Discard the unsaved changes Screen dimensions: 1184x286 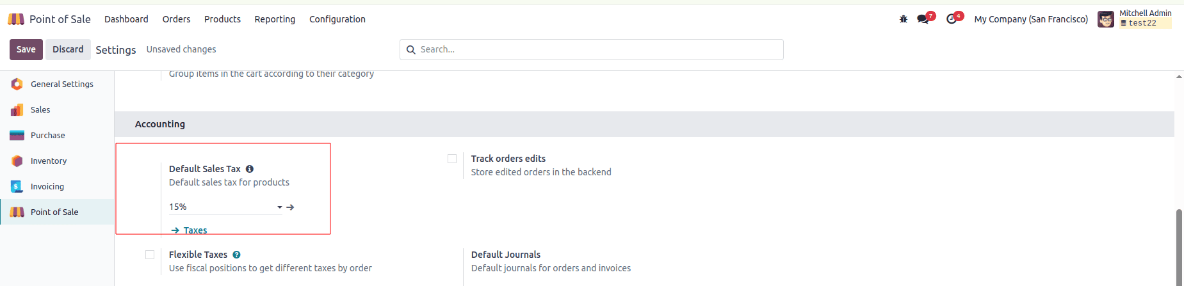point(68,49)
